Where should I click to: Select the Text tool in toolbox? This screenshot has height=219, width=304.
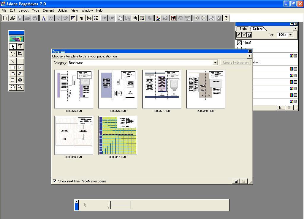[20, 46]
